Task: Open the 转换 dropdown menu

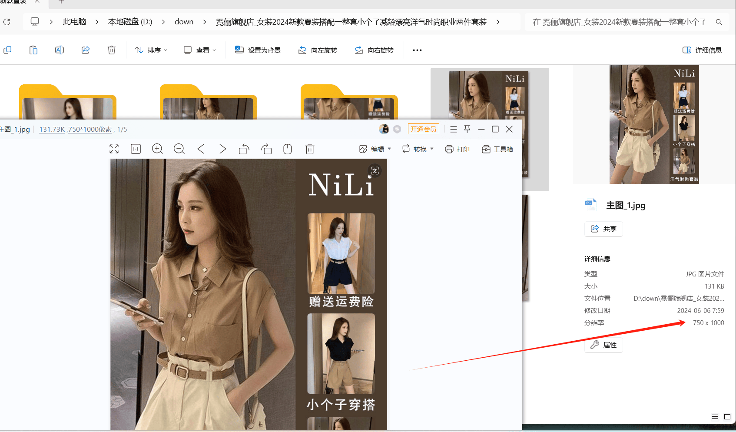Action: pos(418,149)
